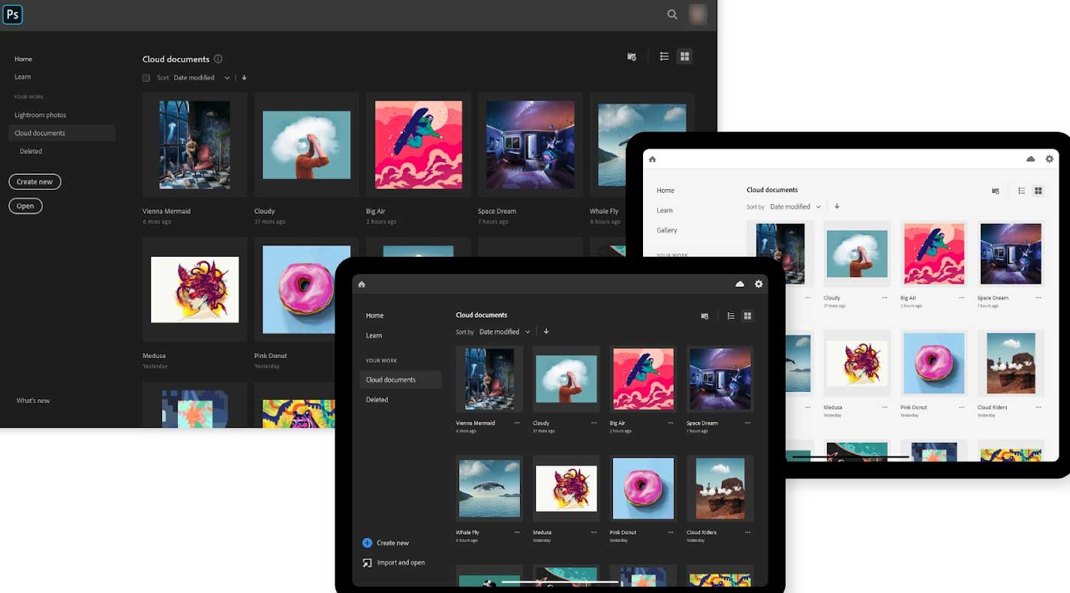
Task: Click the Create new button
Action: [35, 181]
